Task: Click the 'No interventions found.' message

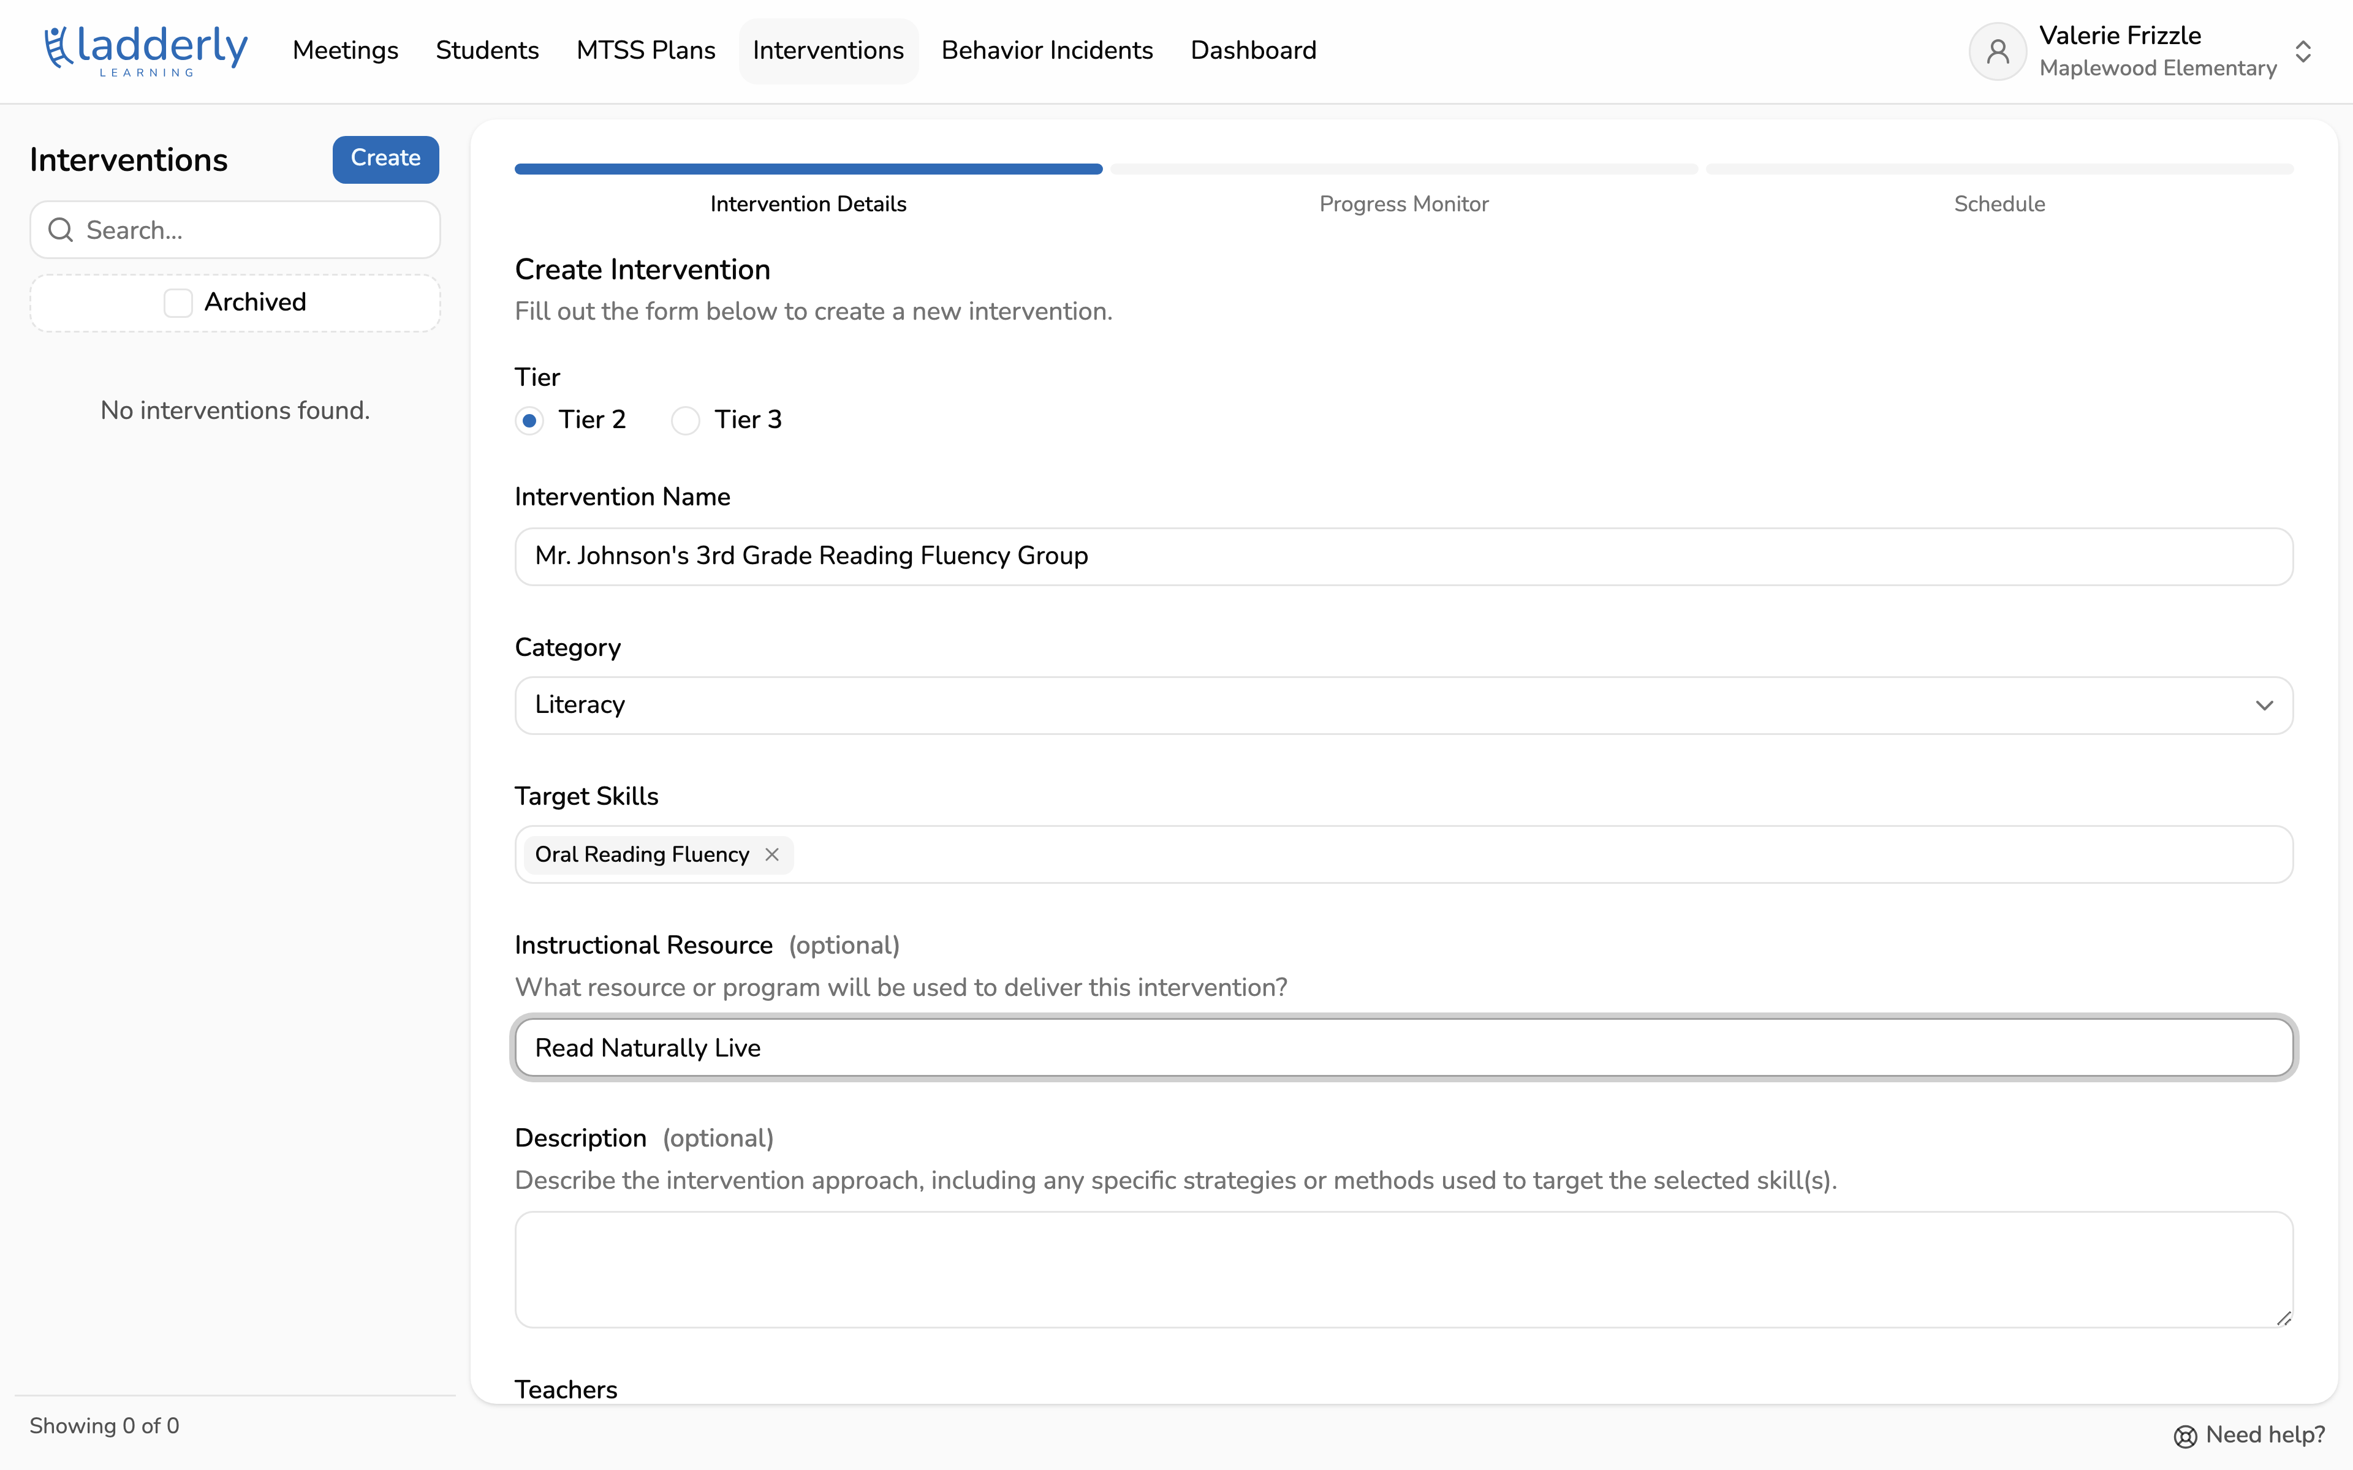Action: (x=234, y=410)
